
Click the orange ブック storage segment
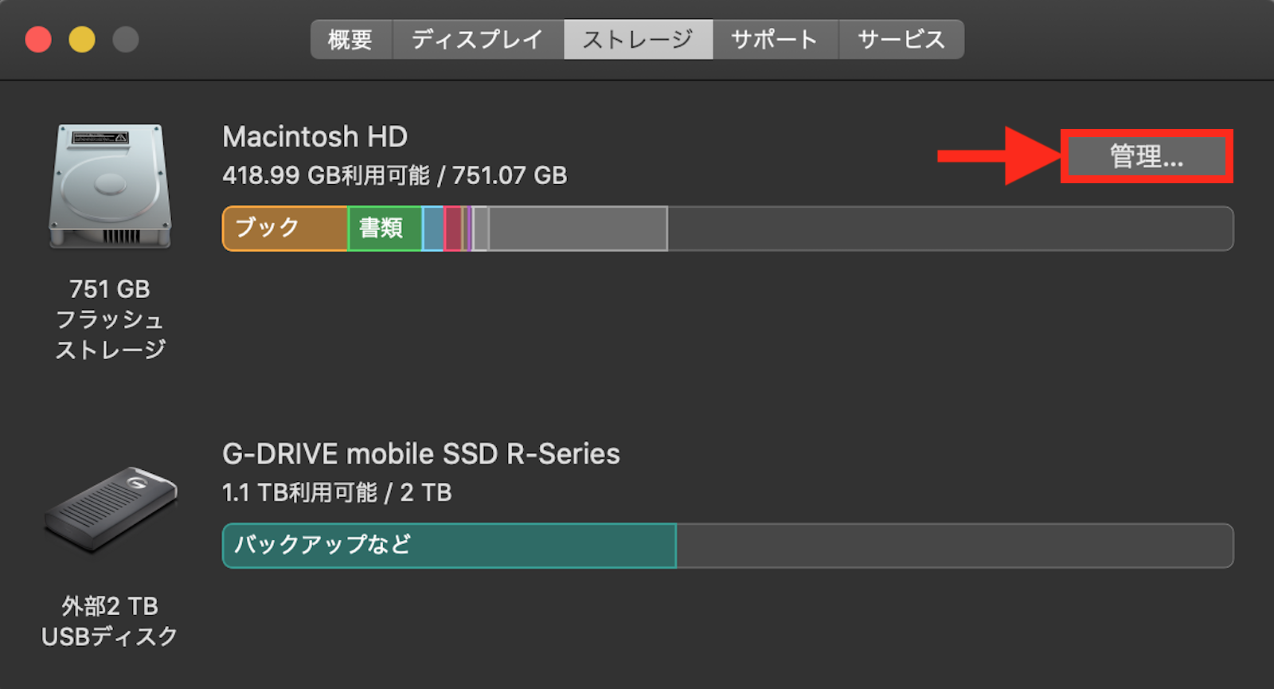coord(284,229)
